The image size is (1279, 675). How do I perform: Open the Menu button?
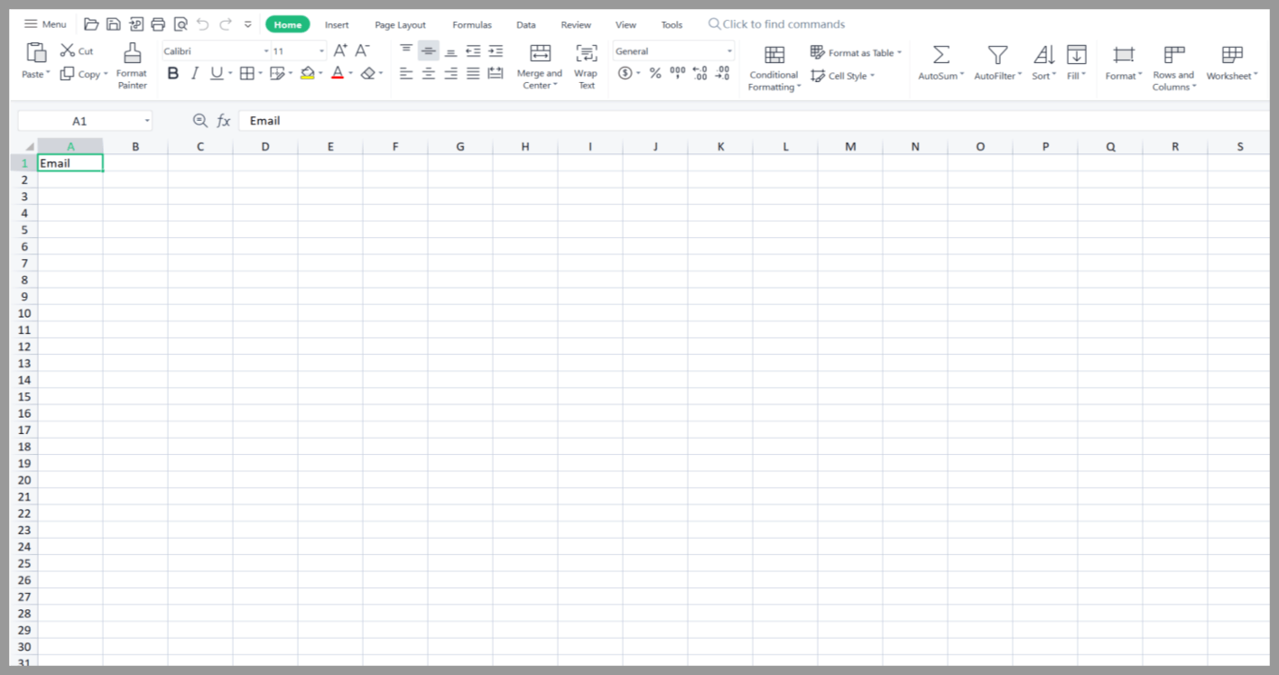point(45,24)
